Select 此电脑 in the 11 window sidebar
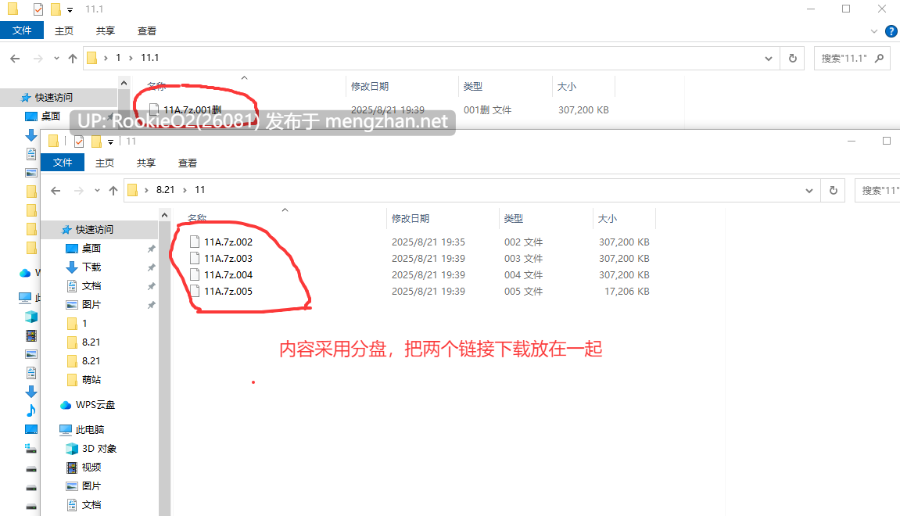900x516 pixels. point(90,430)
